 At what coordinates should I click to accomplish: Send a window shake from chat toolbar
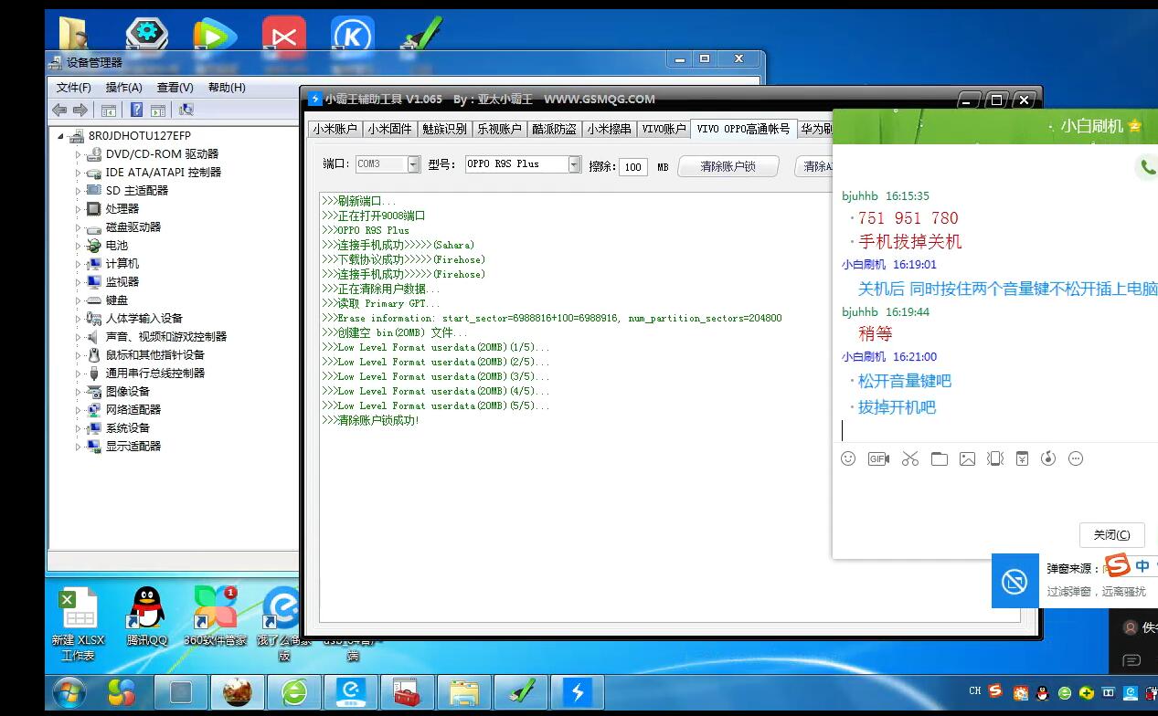coord(995,458)
